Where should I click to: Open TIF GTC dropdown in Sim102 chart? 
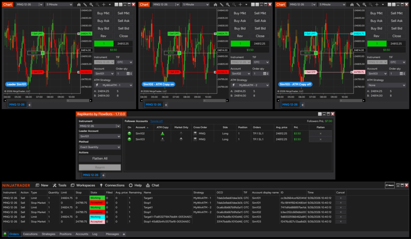(x=261, y=62)
